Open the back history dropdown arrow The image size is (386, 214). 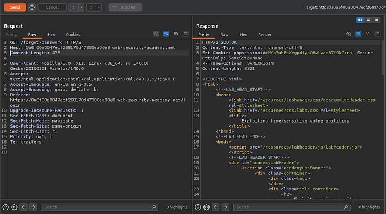coord(81,7)
